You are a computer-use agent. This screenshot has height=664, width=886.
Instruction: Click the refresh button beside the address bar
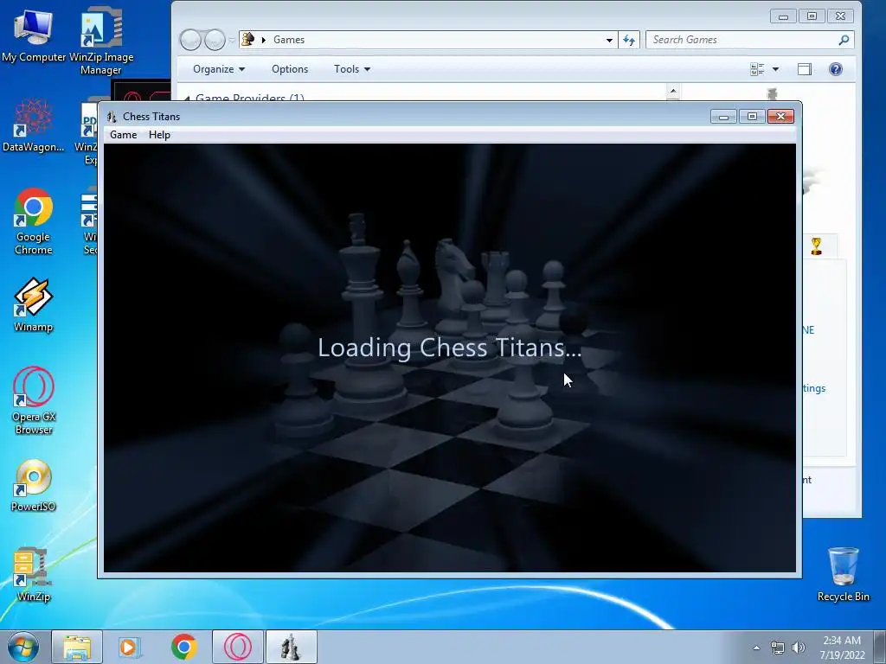point(629,40)
